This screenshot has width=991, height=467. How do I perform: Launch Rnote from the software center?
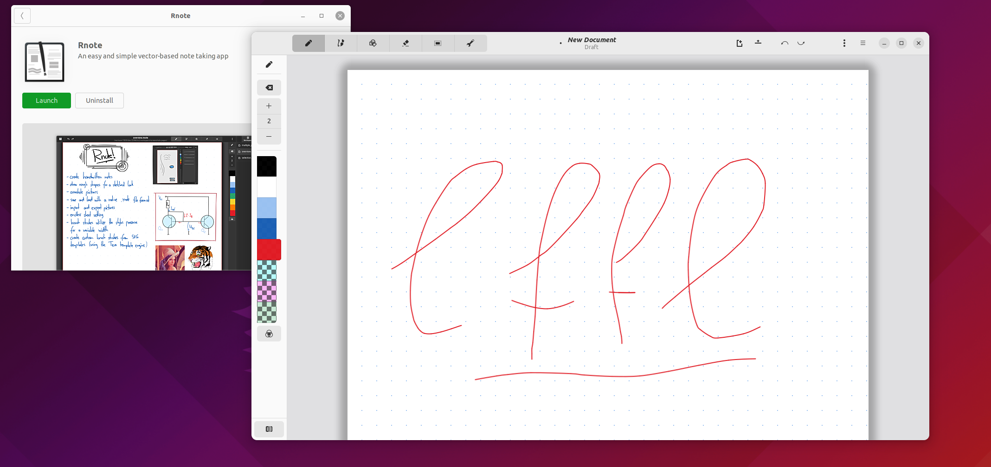(x=46, y=100)
